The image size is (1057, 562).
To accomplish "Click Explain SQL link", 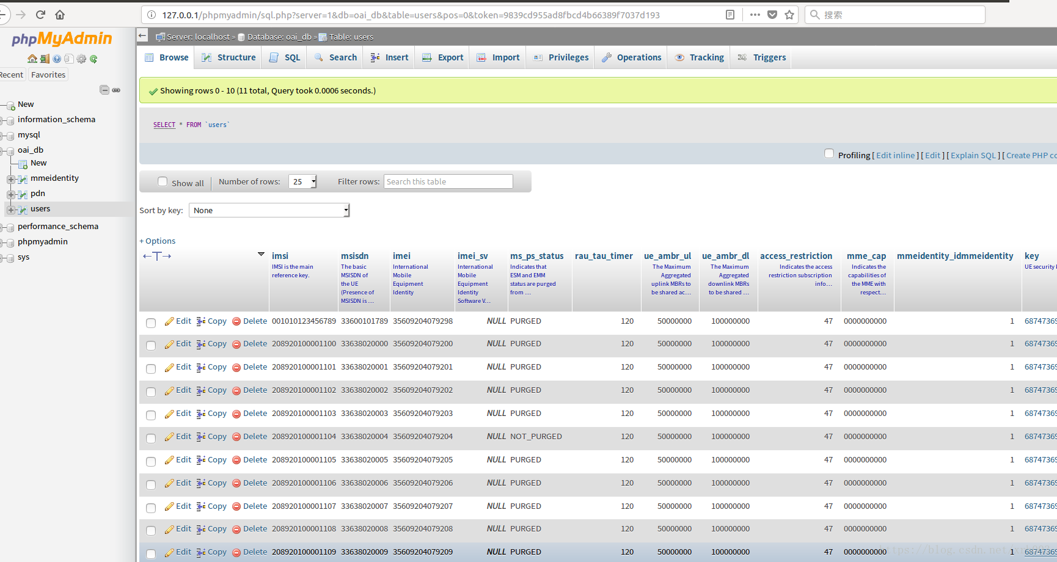I will 973,155.
